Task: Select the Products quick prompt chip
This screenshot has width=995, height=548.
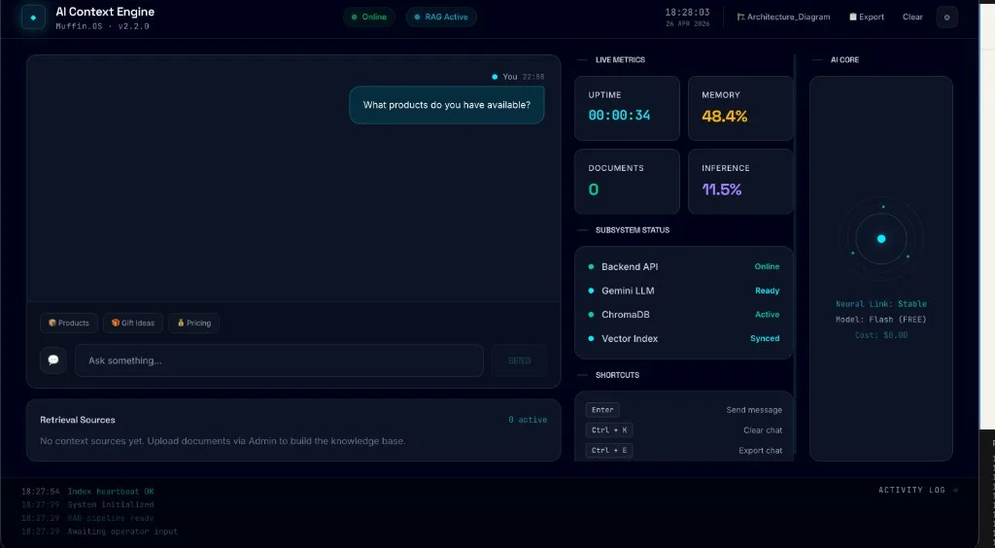Action: 69,323
